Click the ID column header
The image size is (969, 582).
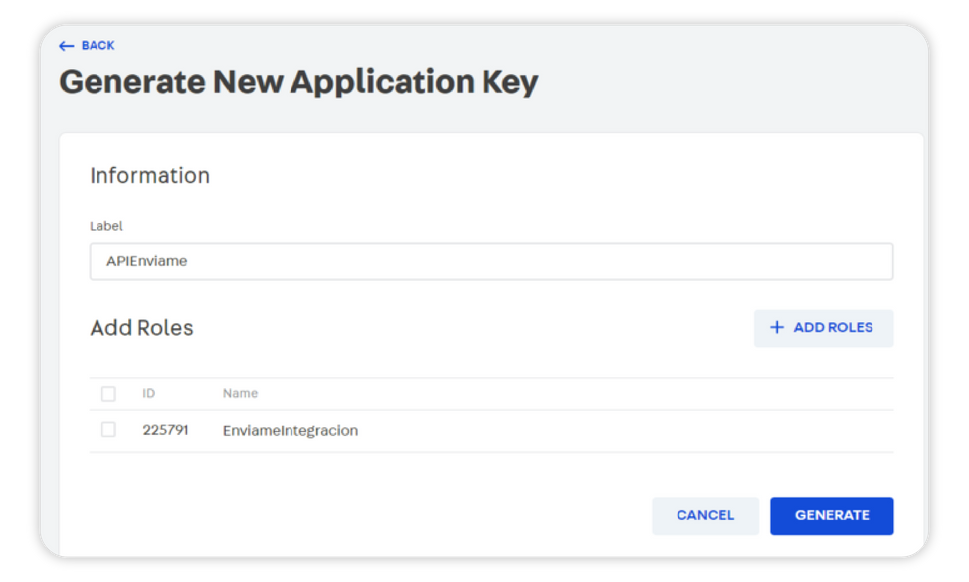tap(149, 394)
